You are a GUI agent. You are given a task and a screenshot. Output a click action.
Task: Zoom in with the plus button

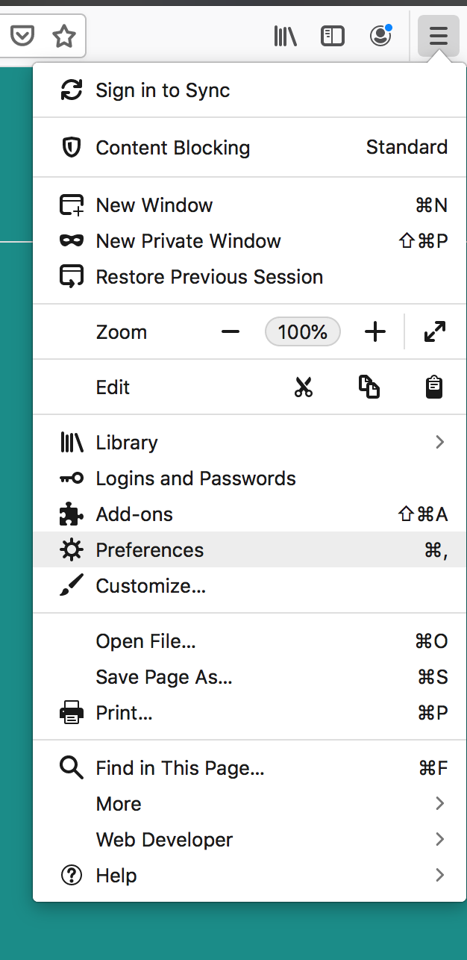[x=375, y=332]
